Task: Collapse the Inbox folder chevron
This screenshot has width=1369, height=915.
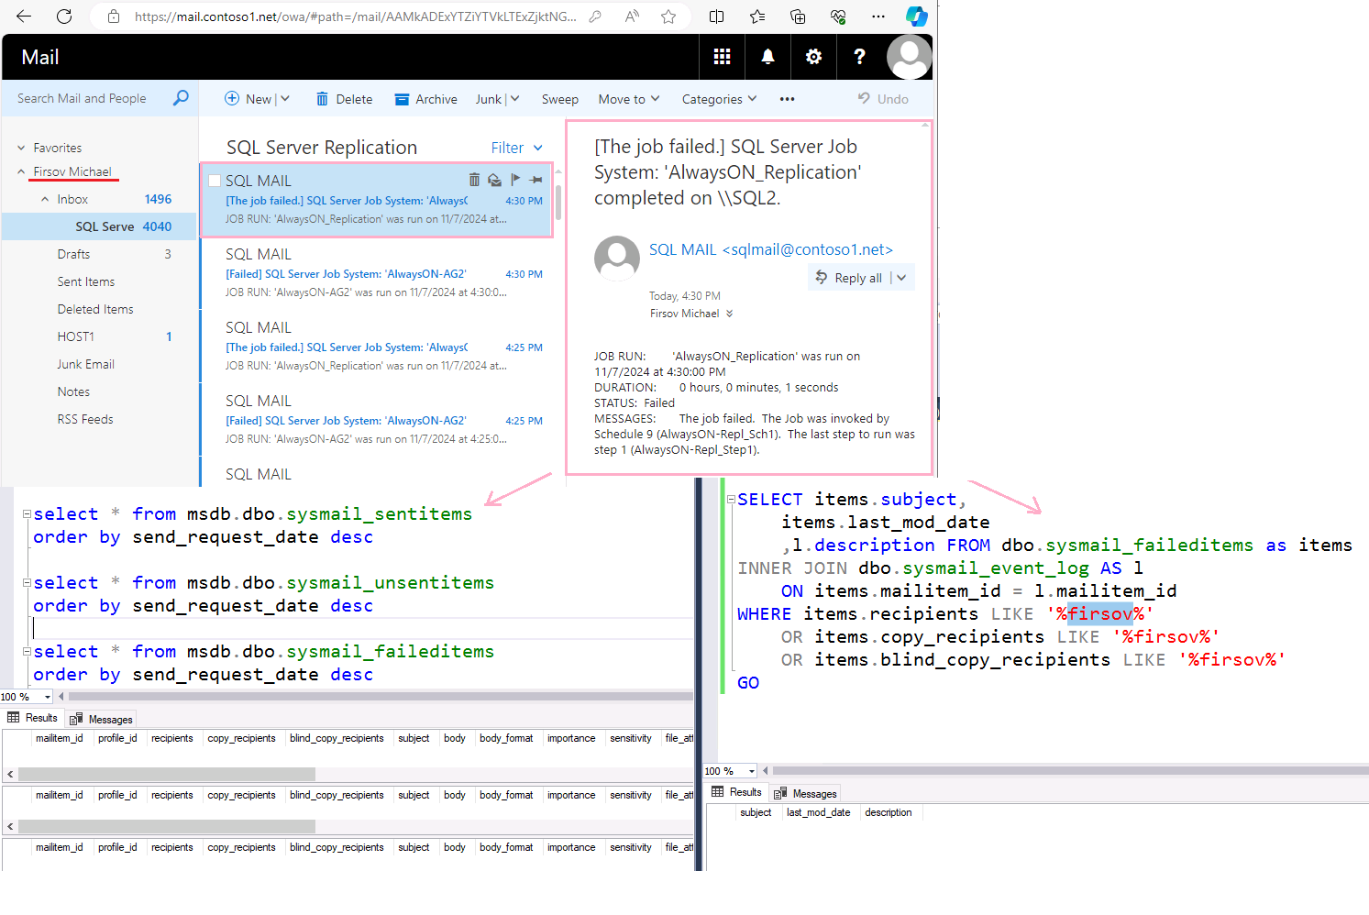Action: click(45, 199)
